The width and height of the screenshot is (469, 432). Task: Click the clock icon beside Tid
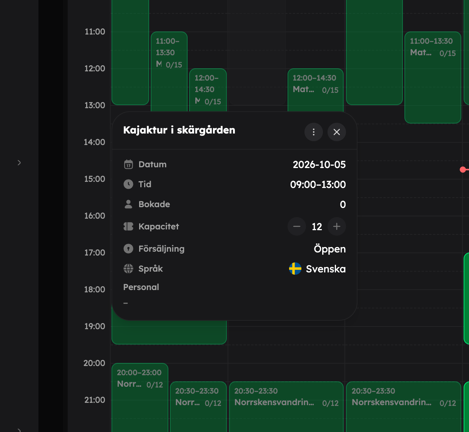[x=128, y=185]
